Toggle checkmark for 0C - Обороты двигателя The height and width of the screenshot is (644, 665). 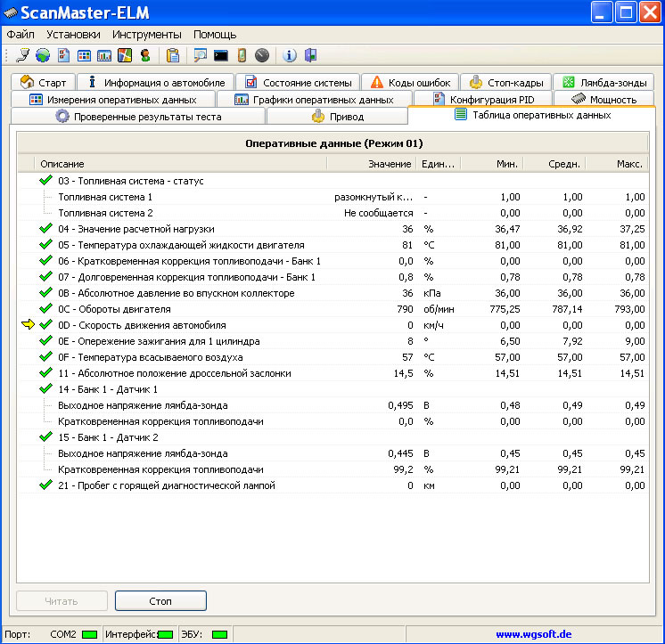[45, 309]
